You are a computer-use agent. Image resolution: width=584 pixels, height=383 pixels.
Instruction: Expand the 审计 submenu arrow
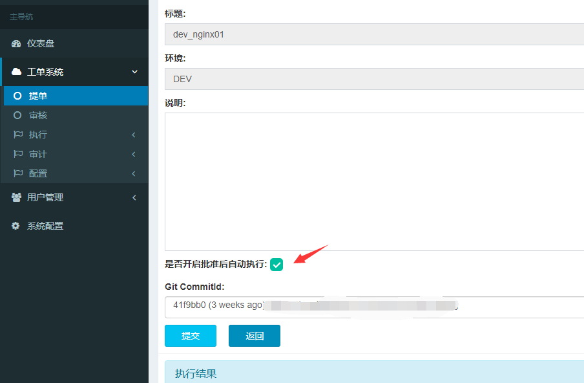coord(134,154)
